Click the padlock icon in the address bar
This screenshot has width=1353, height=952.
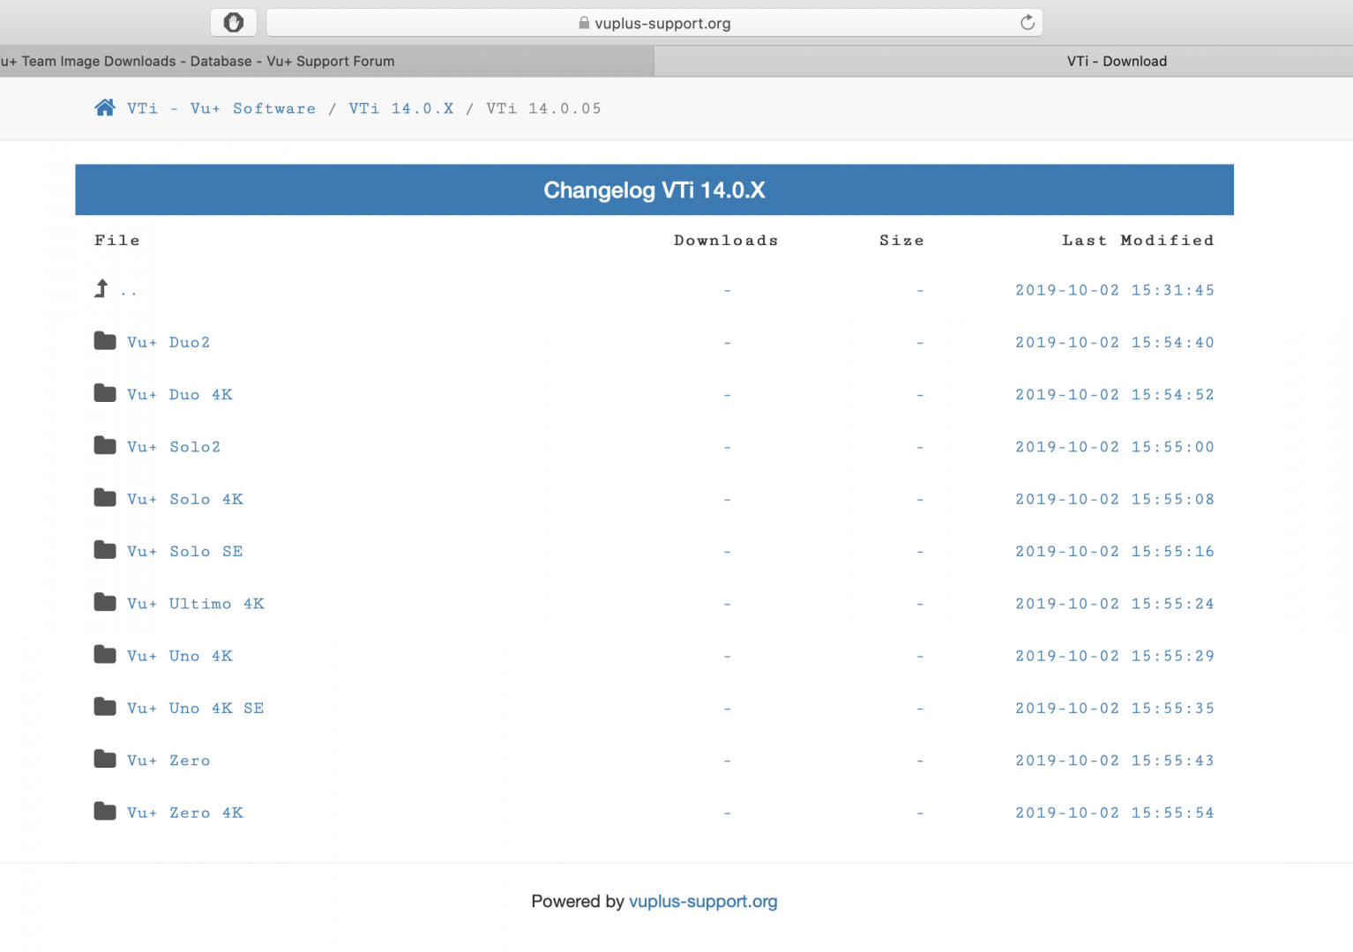click(583, 23)
